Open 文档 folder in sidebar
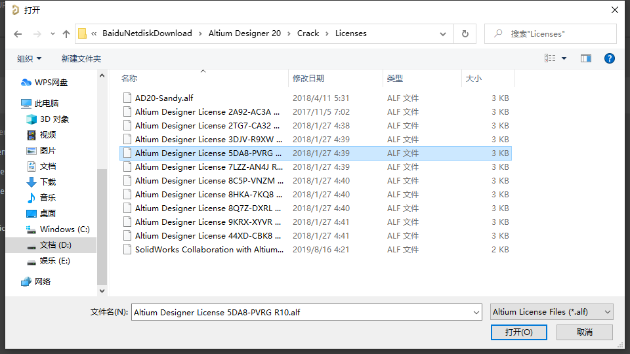The width and height of the screenshot is (630, 354). coord(41,166)
